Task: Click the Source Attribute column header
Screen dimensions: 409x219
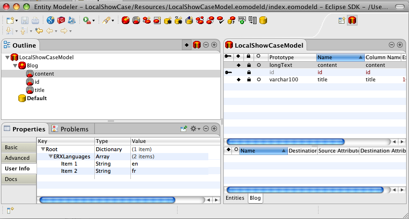Action: pos(338,151)
